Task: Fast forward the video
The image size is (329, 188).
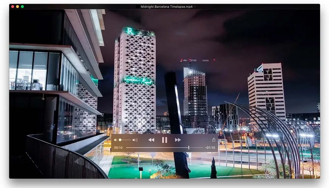Action: 178,140
